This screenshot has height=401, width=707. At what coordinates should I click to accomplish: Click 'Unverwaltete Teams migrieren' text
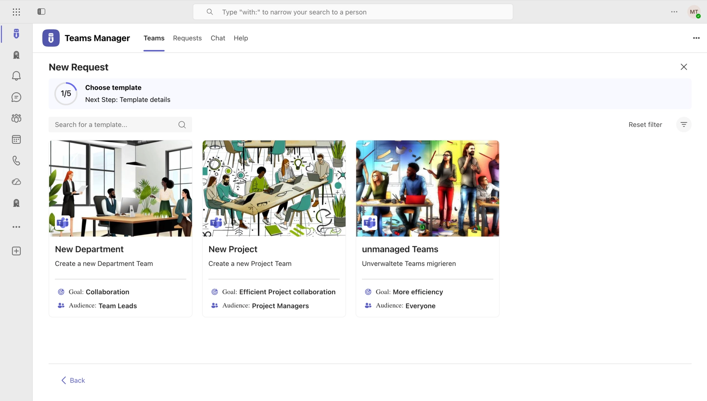click(409, 263)
